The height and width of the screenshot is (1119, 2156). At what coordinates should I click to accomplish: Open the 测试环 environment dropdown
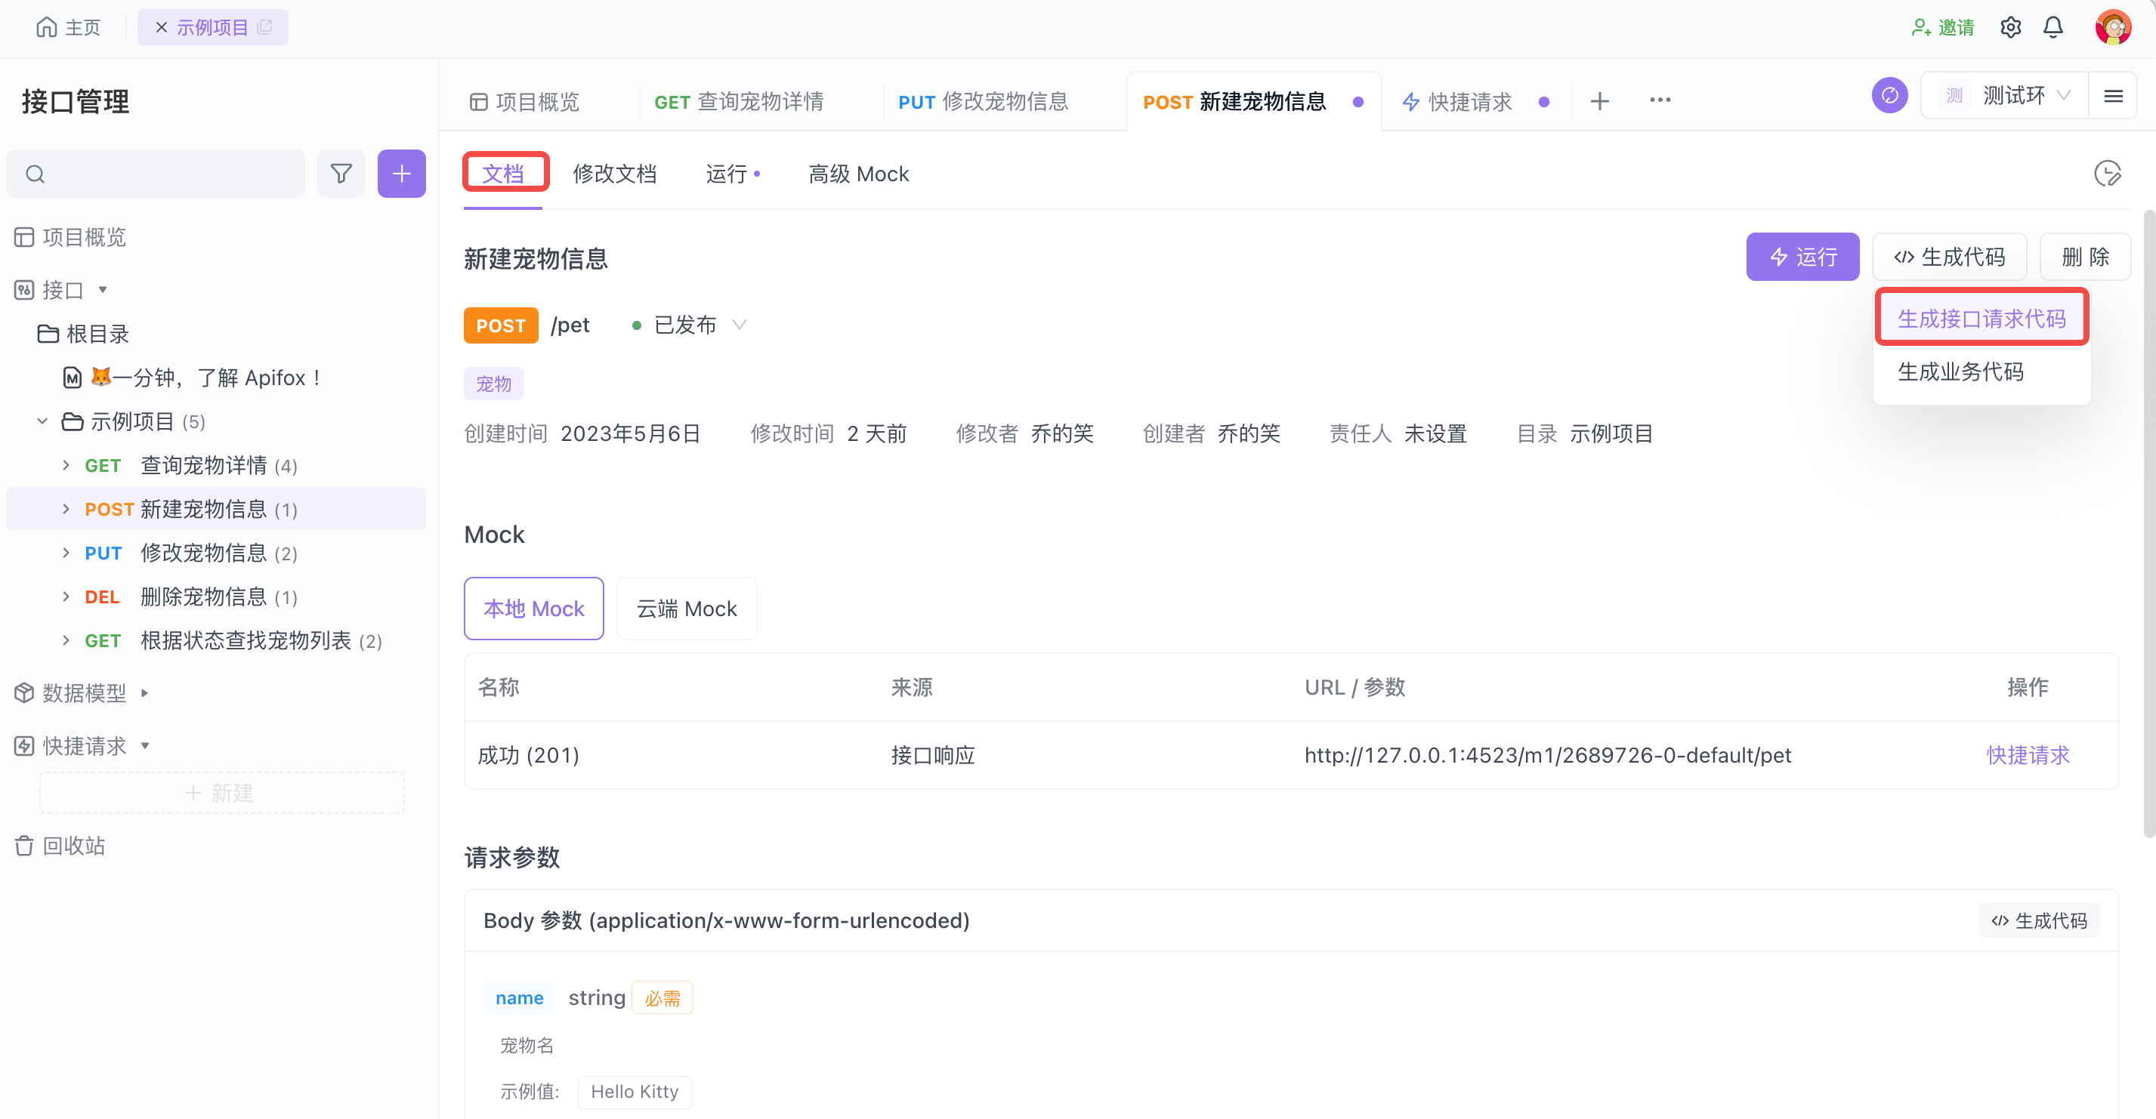[x=2013, y=96]
